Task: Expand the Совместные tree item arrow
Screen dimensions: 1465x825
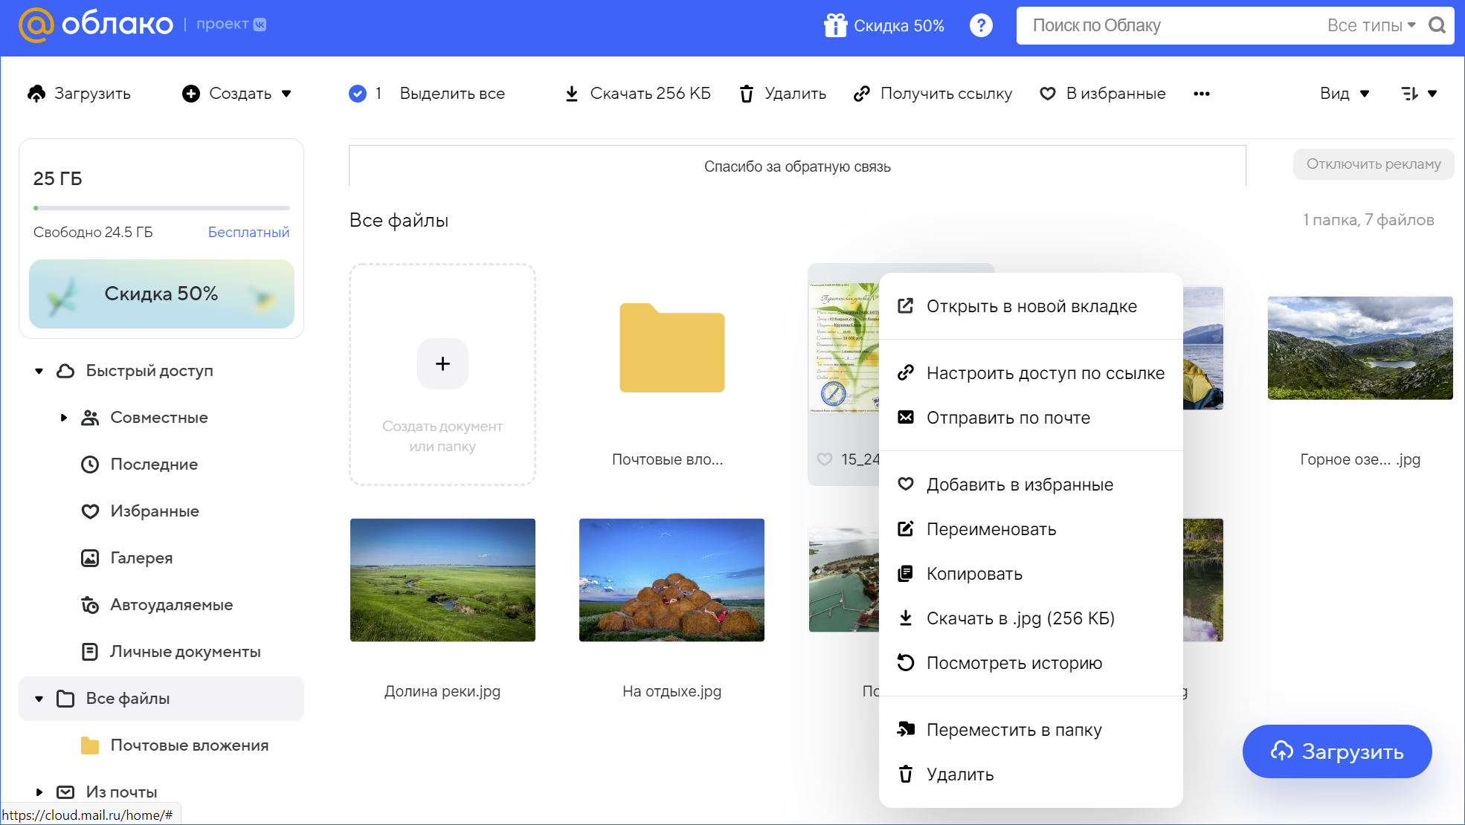Action: coord(64,418)
